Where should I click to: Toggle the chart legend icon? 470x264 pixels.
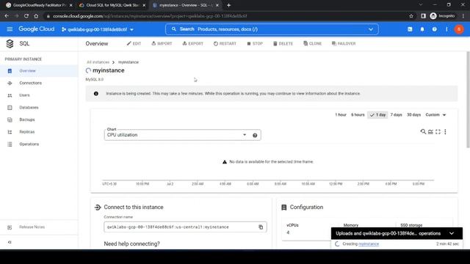tap(430, 132)
